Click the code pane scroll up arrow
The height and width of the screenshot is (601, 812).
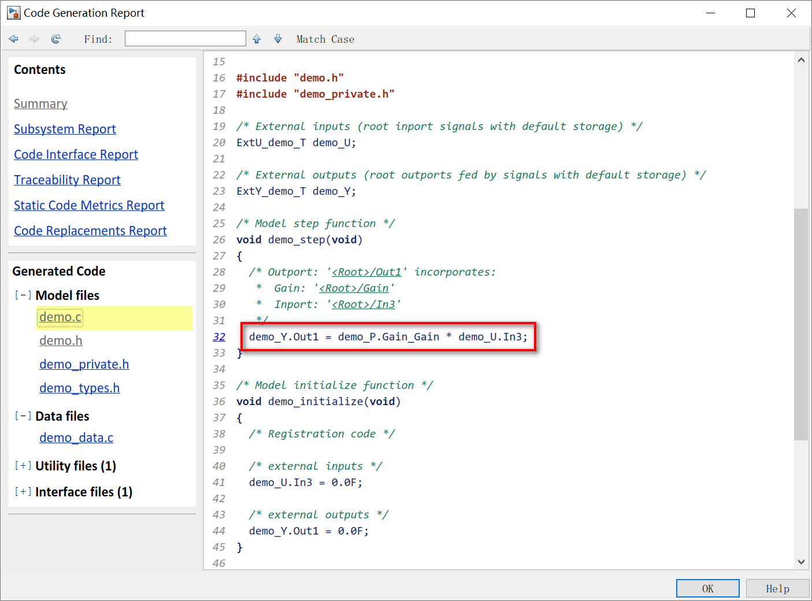click(x=801, y=60)
